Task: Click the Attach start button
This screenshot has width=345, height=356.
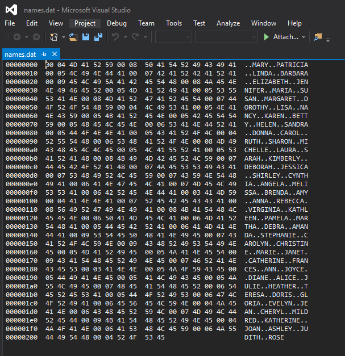Action: [x=281, y=37]
